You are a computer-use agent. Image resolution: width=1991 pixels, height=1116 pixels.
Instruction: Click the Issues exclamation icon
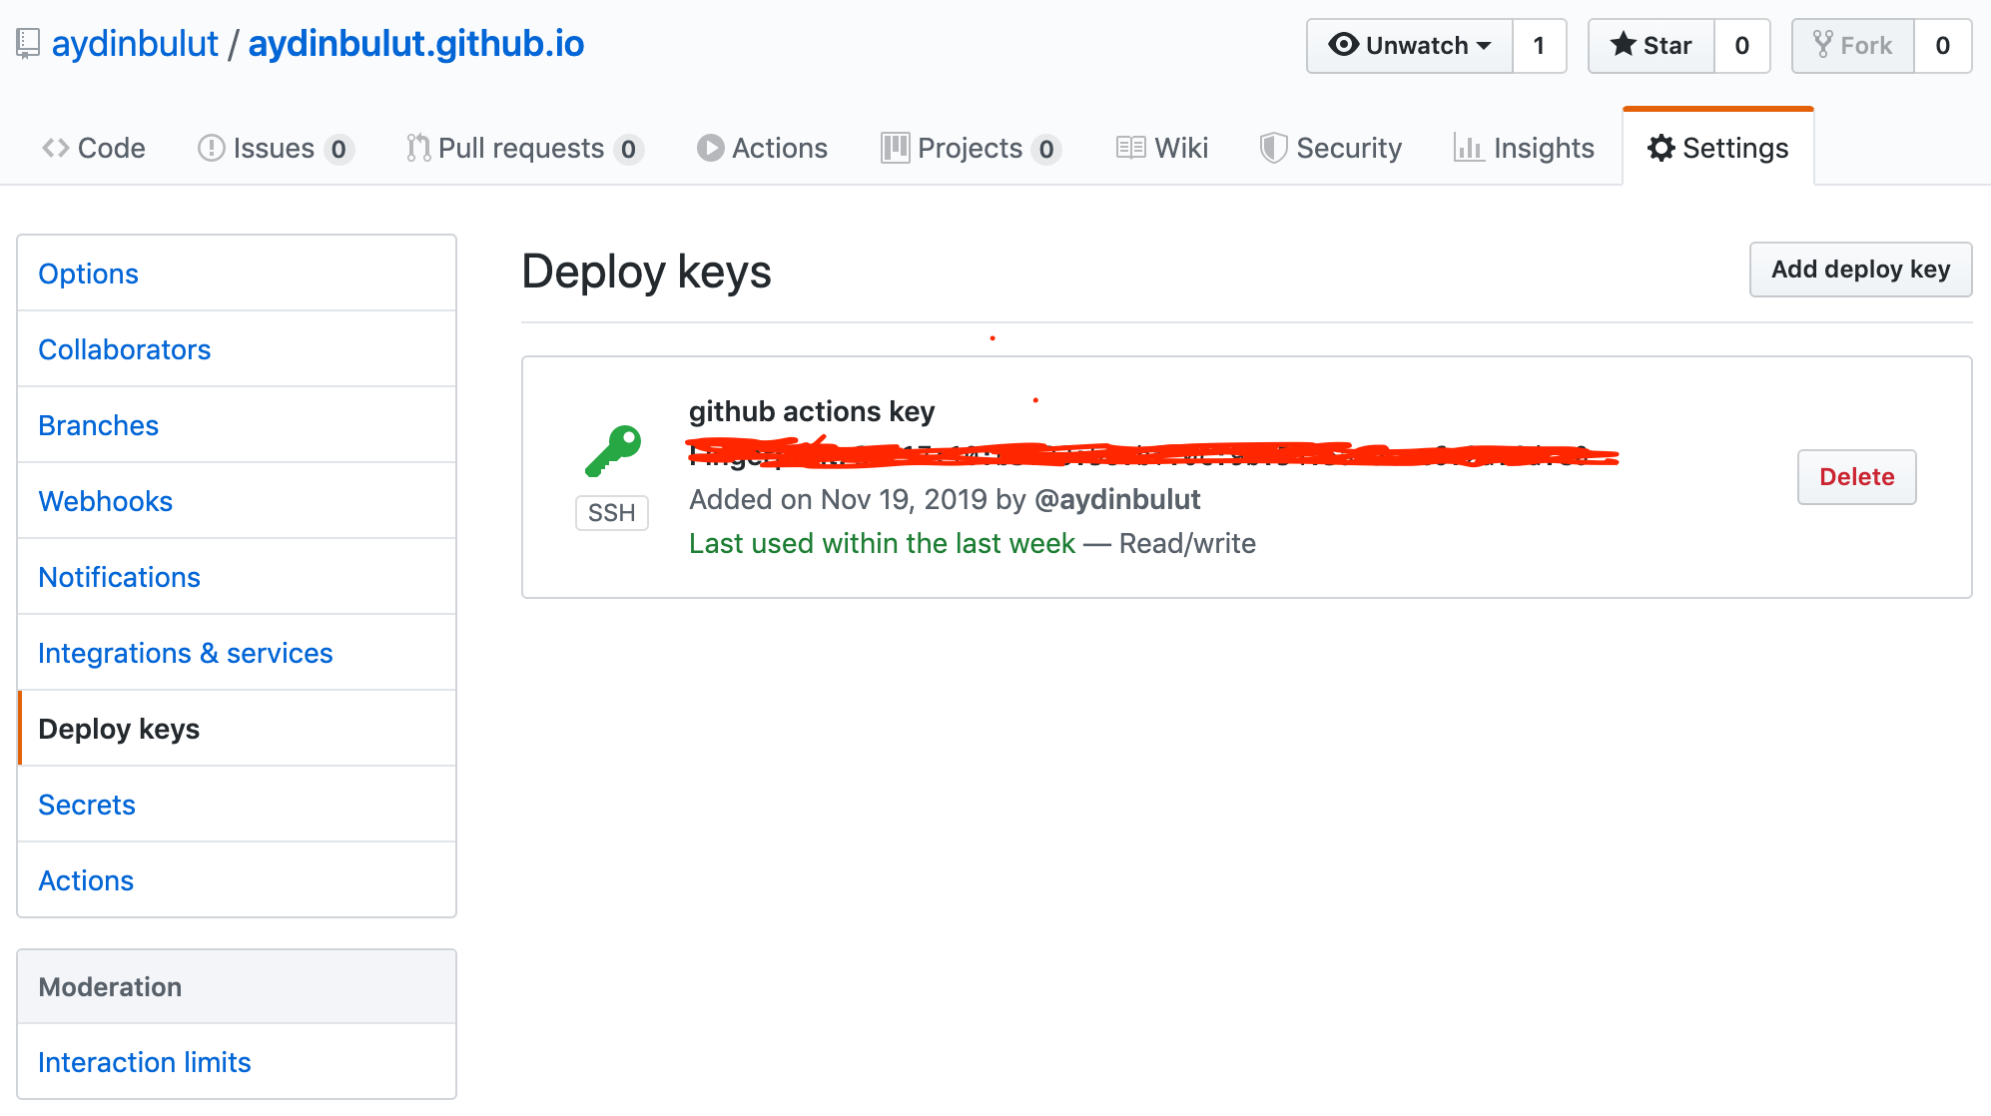click(x=211, y=148)
